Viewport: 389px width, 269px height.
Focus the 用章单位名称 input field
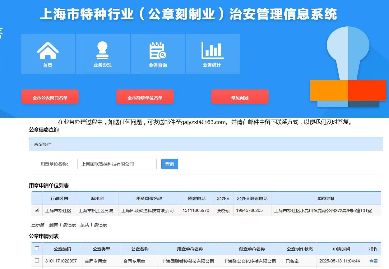117,164
